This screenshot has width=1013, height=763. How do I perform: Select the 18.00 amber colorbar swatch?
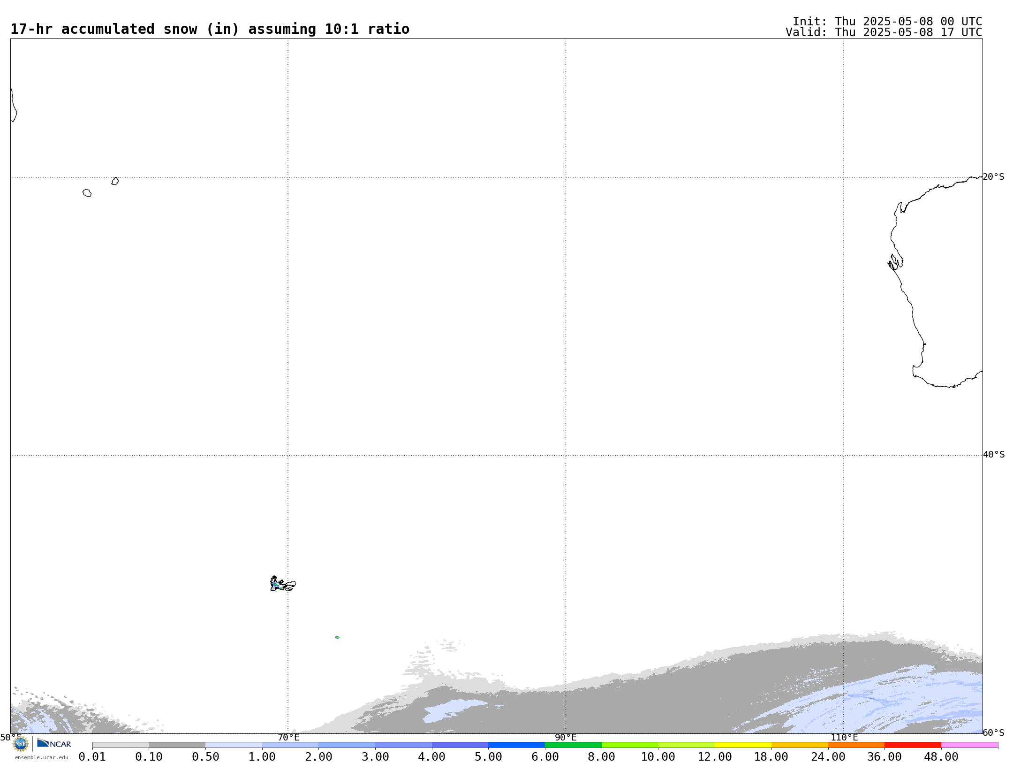(800, 745)
